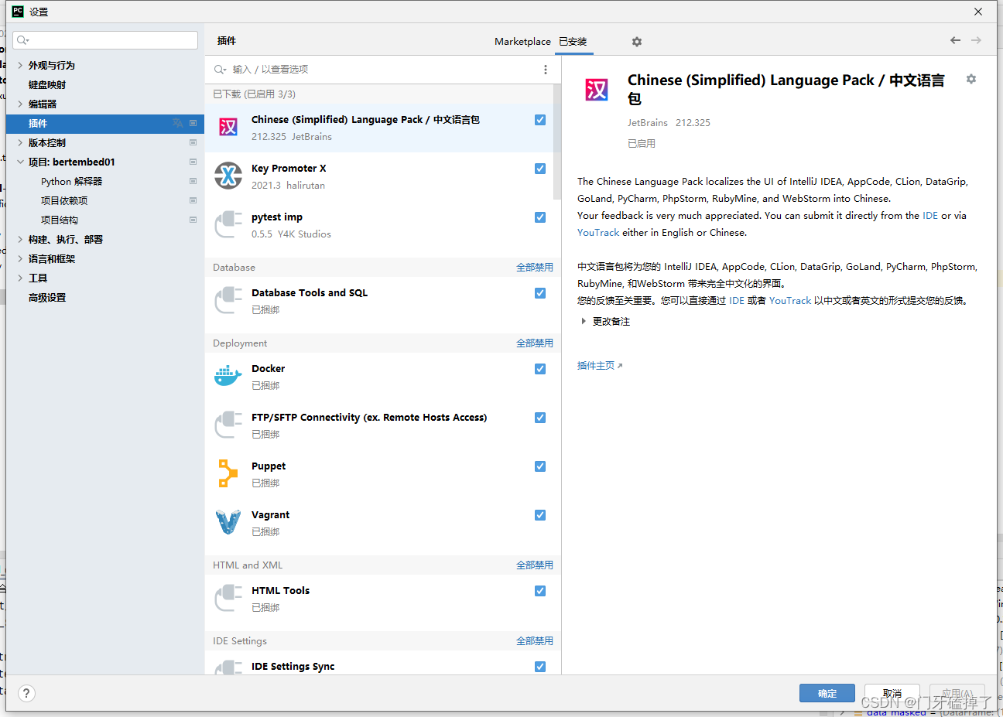1003x717 pixels.
Task: Expand the 版本控制 settings category
Action: pos(21,142)
